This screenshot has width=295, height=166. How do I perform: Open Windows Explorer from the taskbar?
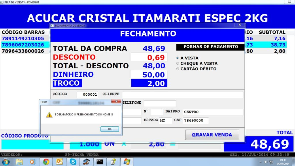(x=19, y=162)
